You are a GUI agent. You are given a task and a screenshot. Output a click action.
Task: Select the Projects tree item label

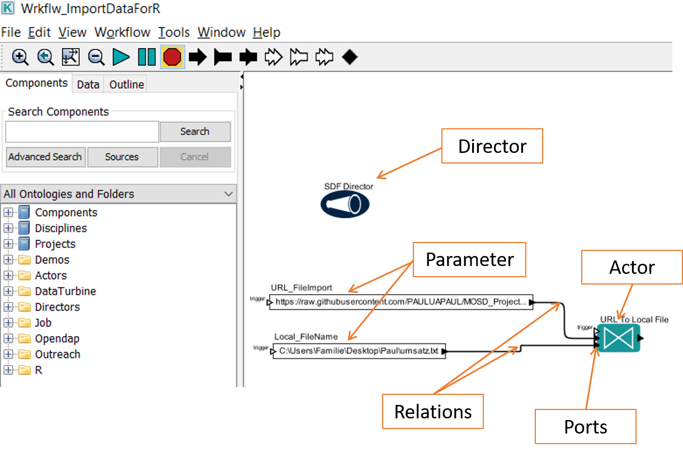(55, 244)
